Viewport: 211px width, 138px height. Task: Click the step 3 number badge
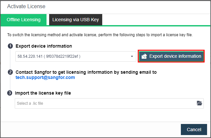10,93
